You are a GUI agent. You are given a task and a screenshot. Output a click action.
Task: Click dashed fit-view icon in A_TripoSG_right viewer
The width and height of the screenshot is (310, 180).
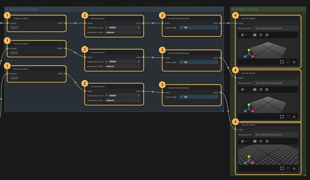pyautogui.click(x=288, y=117)
